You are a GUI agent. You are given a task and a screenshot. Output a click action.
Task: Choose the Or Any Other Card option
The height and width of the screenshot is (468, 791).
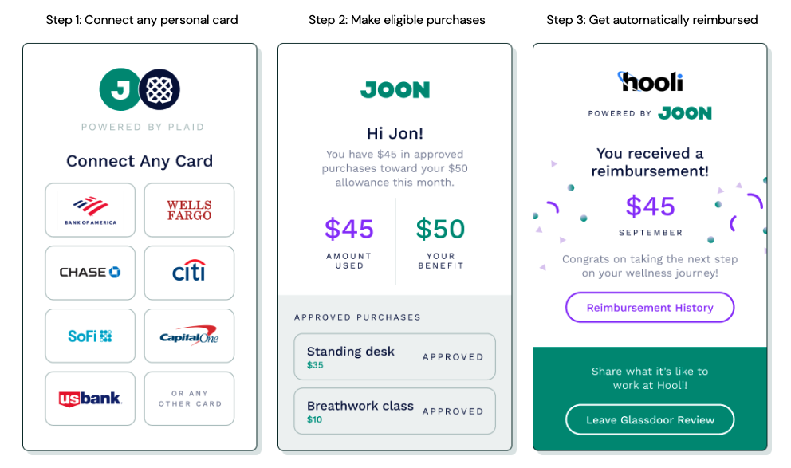tap(189, 399)
